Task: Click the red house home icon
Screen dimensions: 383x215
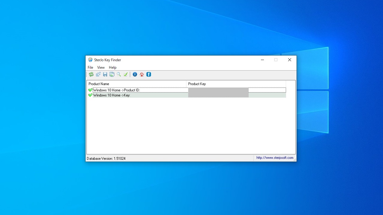Action: tap(142, 74)
